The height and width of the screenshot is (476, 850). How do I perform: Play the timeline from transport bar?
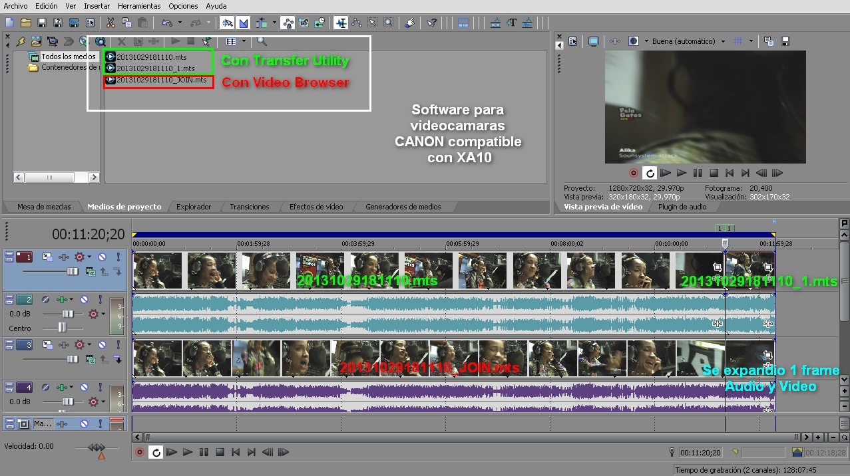coord(188,452)
